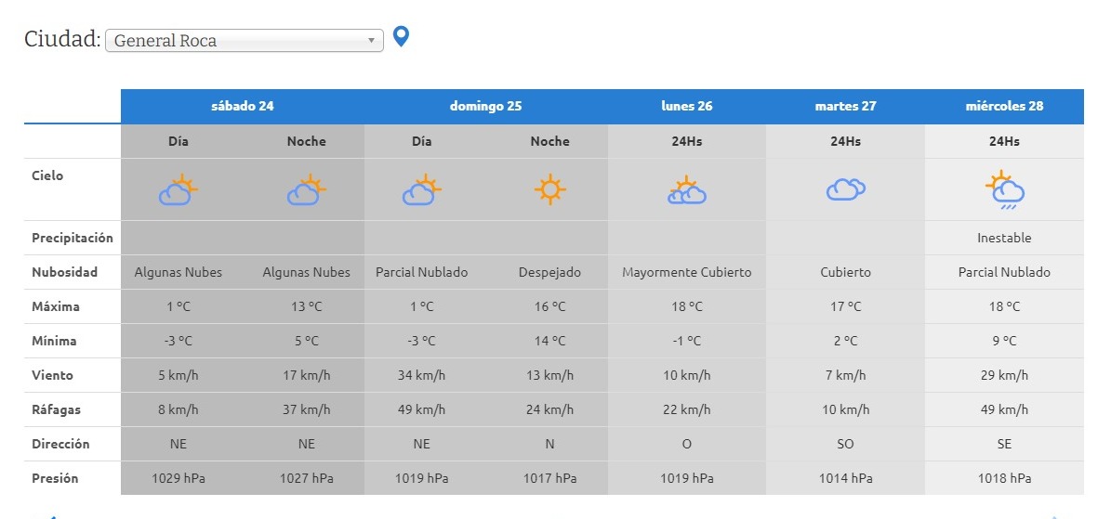This screenshot has width=1111, height=519.
Task: Click the sunny icon for domingo Noche
Action: (x=549, y=190)
